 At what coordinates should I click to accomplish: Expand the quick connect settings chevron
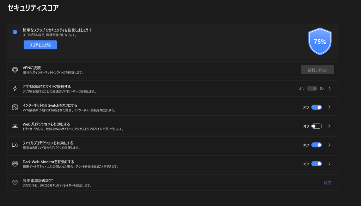coord(330,89)
